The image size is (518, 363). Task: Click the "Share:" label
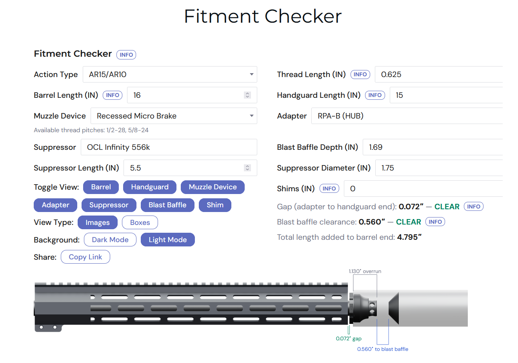tap(45, 257)
